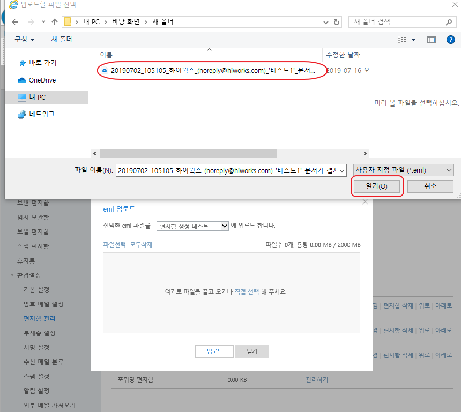Viewport: 461px width, 412px height.
Task: Select OneDrive in navigation pane
Action: click(x=42, y=80)
